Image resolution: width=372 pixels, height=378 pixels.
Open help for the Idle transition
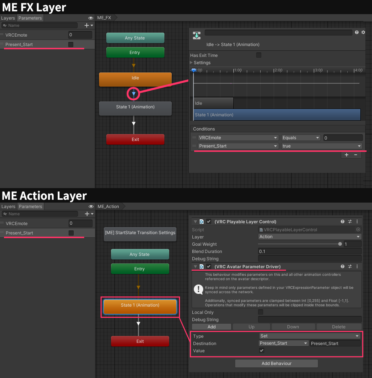pyautogui.click(x=356, y=32)
